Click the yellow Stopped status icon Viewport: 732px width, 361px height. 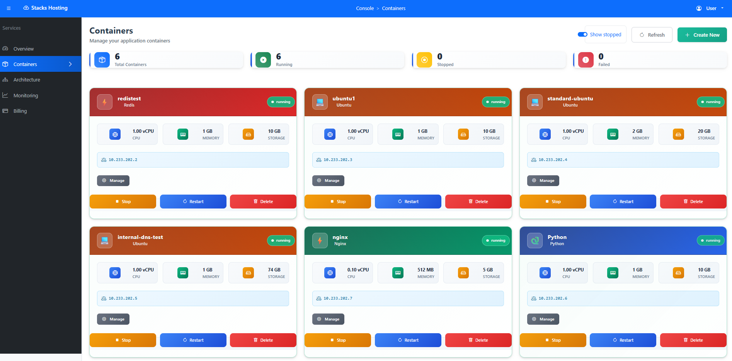tap(424, 60)
